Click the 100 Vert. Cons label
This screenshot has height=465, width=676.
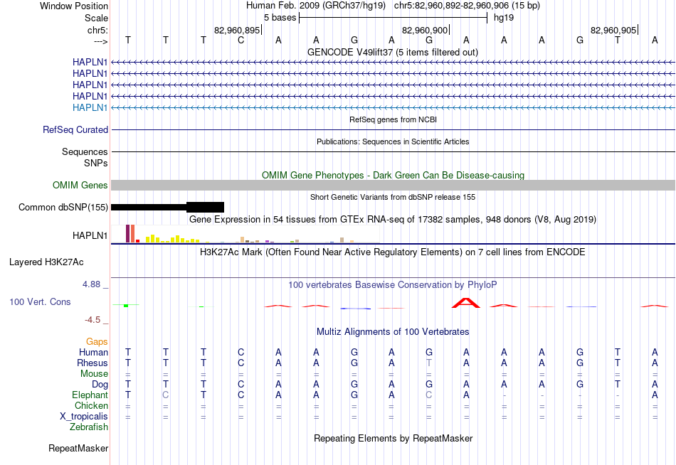40,301
